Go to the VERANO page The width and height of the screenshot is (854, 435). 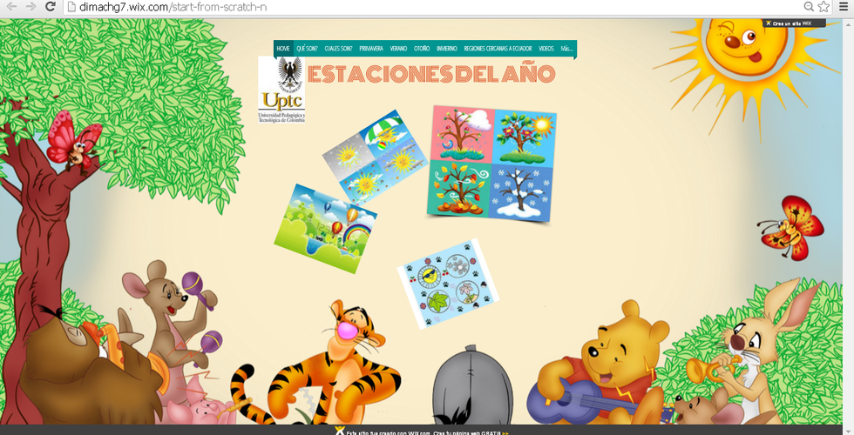pos(398,49)
